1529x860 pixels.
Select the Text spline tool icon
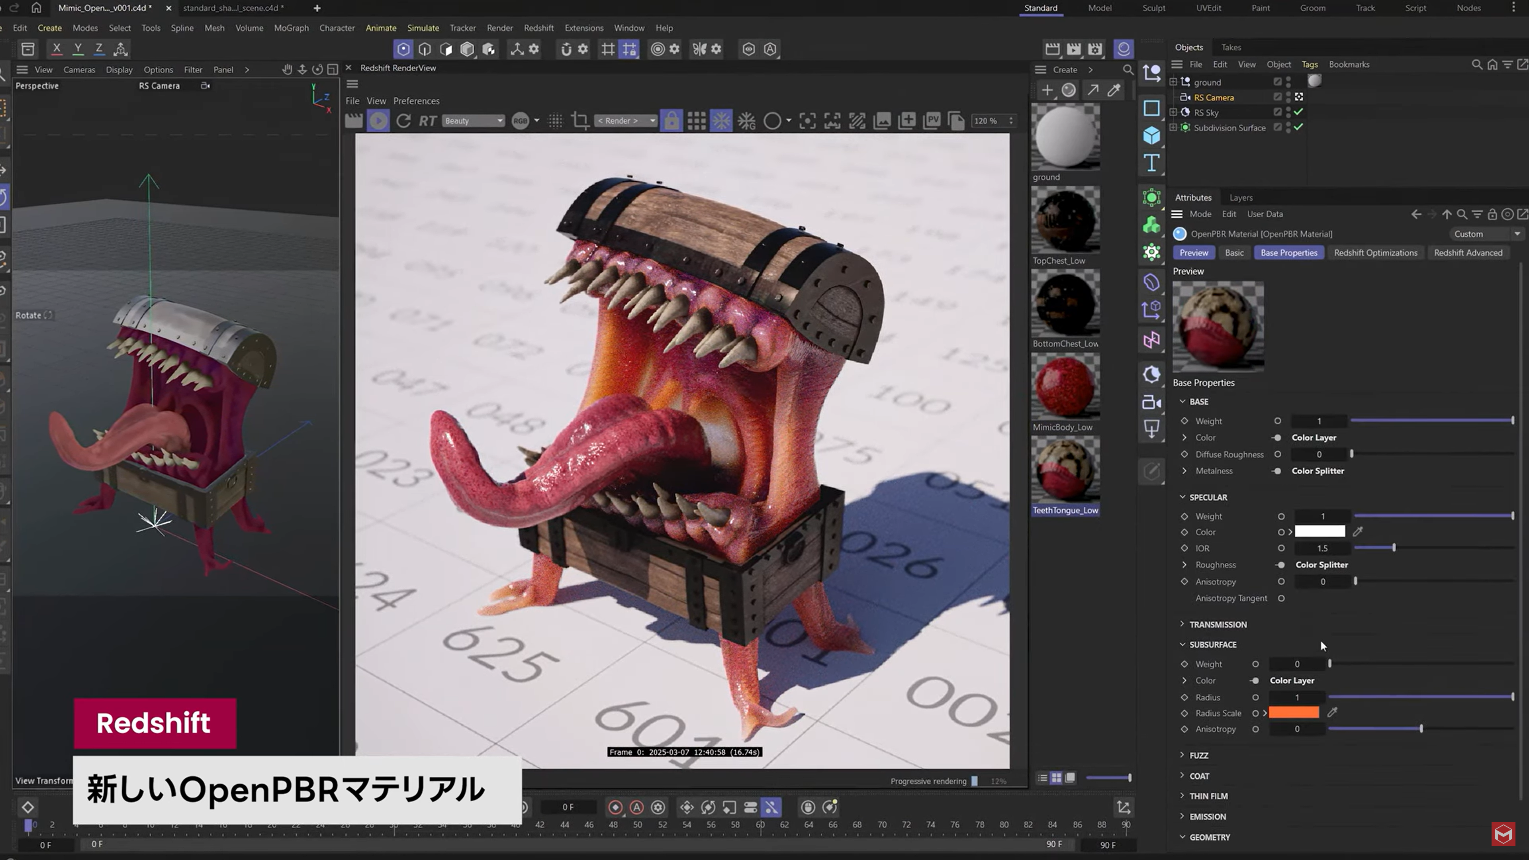(x=1151, y=163)
